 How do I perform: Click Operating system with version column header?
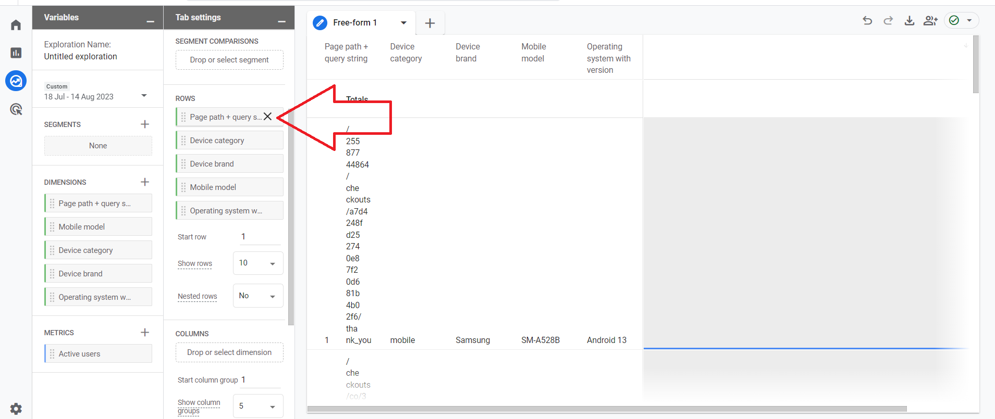point(608,58)
